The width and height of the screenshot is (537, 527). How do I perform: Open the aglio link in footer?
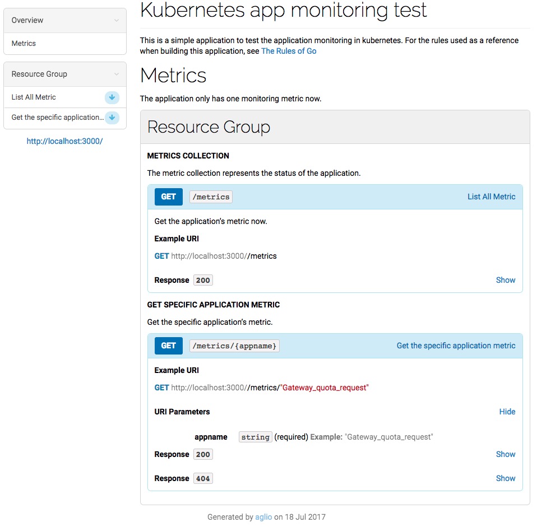tap(263, 517)
